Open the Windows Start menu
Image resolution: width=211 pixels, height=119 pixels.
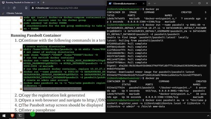[x=4, y=116]
